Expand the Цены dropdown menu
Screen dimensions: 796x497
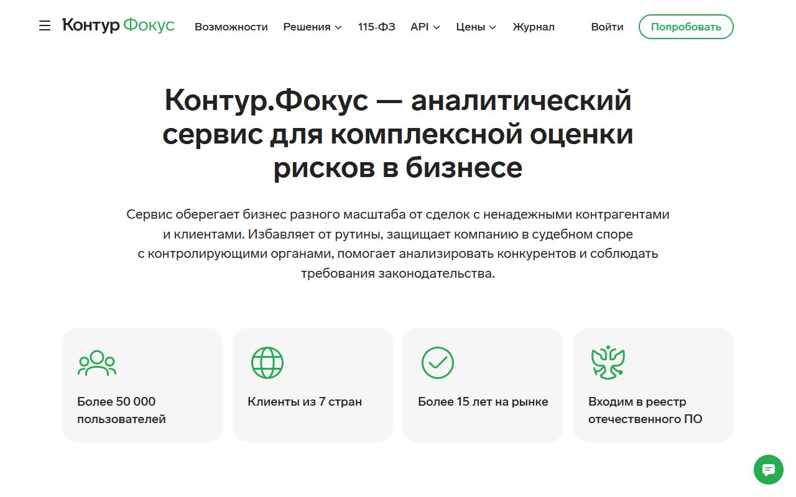pyautogui.click(x=476, y=27)
